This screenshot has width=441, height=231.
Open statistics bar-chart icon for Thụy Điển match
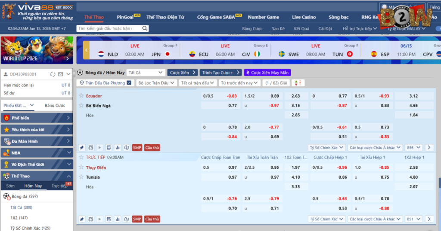(118, 219)
